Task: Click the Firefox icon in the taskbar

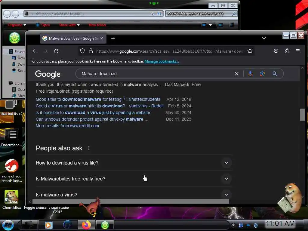Action: pyautogui.click(x=86, y=225)
